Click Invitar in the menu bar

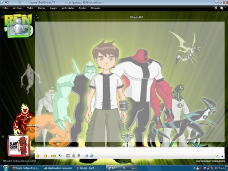click(x=82, y=8)
